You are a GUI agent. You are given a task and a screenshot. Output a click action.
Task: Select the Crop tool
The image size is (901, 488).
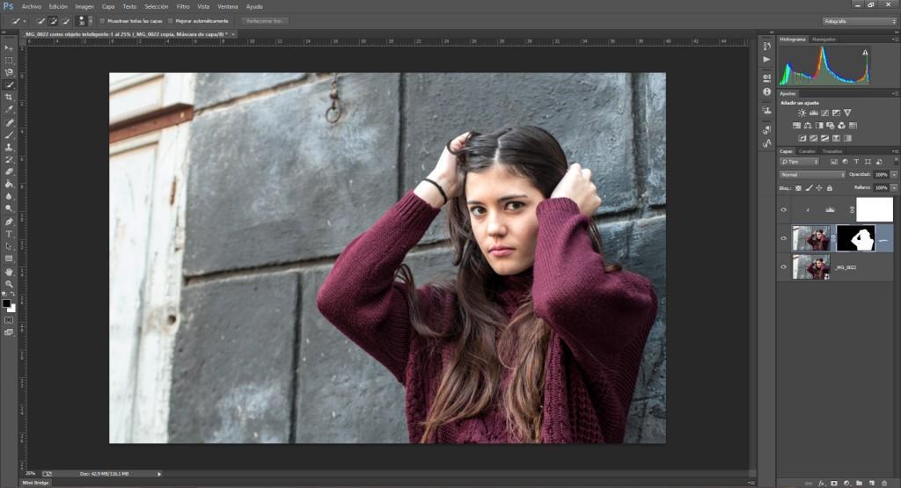[9, 97]
